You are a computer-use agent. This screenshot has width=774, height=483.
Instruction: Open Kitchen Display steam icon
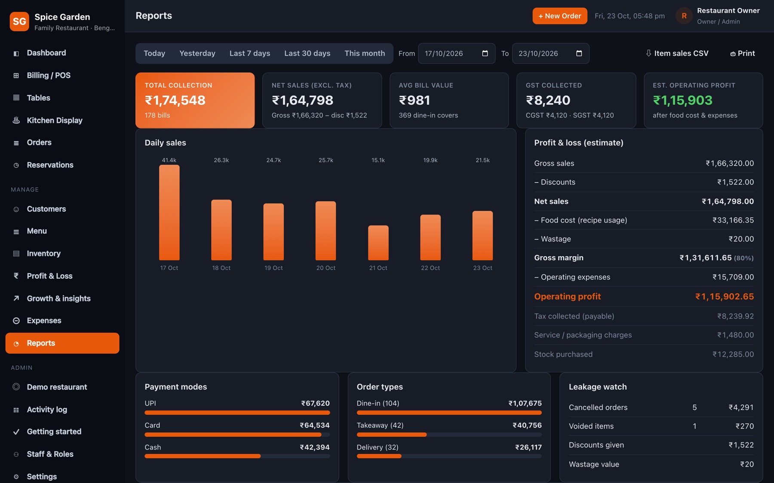pyautogui.click(x=16, y=120)
